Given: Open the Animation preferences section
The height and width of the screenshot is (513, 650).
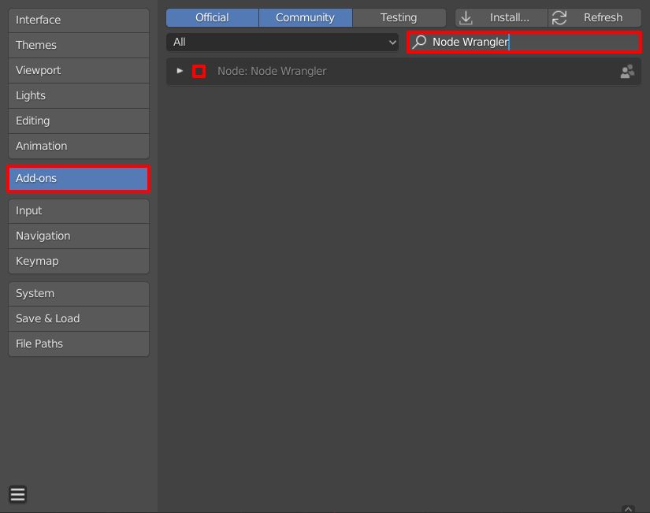Looking at the screenshot, I should click(x=78, y=146).
